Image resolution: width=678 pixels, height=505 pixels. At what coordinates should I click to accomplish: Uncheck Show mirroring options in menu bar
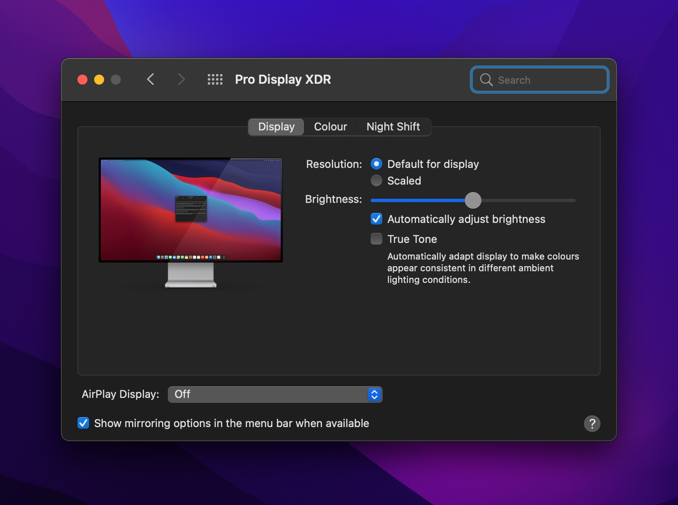pyautogui.click(x=83, y=423)
